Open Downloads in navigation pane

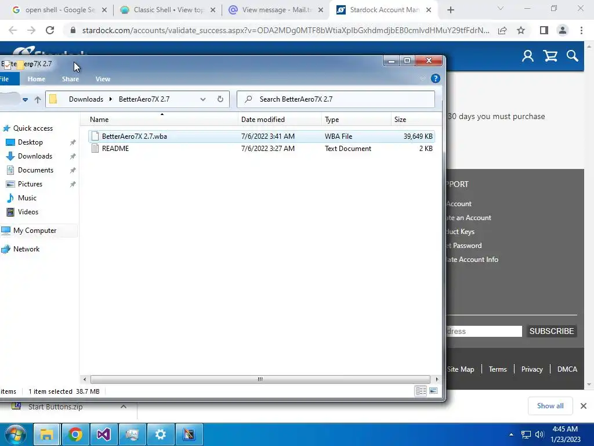pyautogui.click(x=35, y=156)
